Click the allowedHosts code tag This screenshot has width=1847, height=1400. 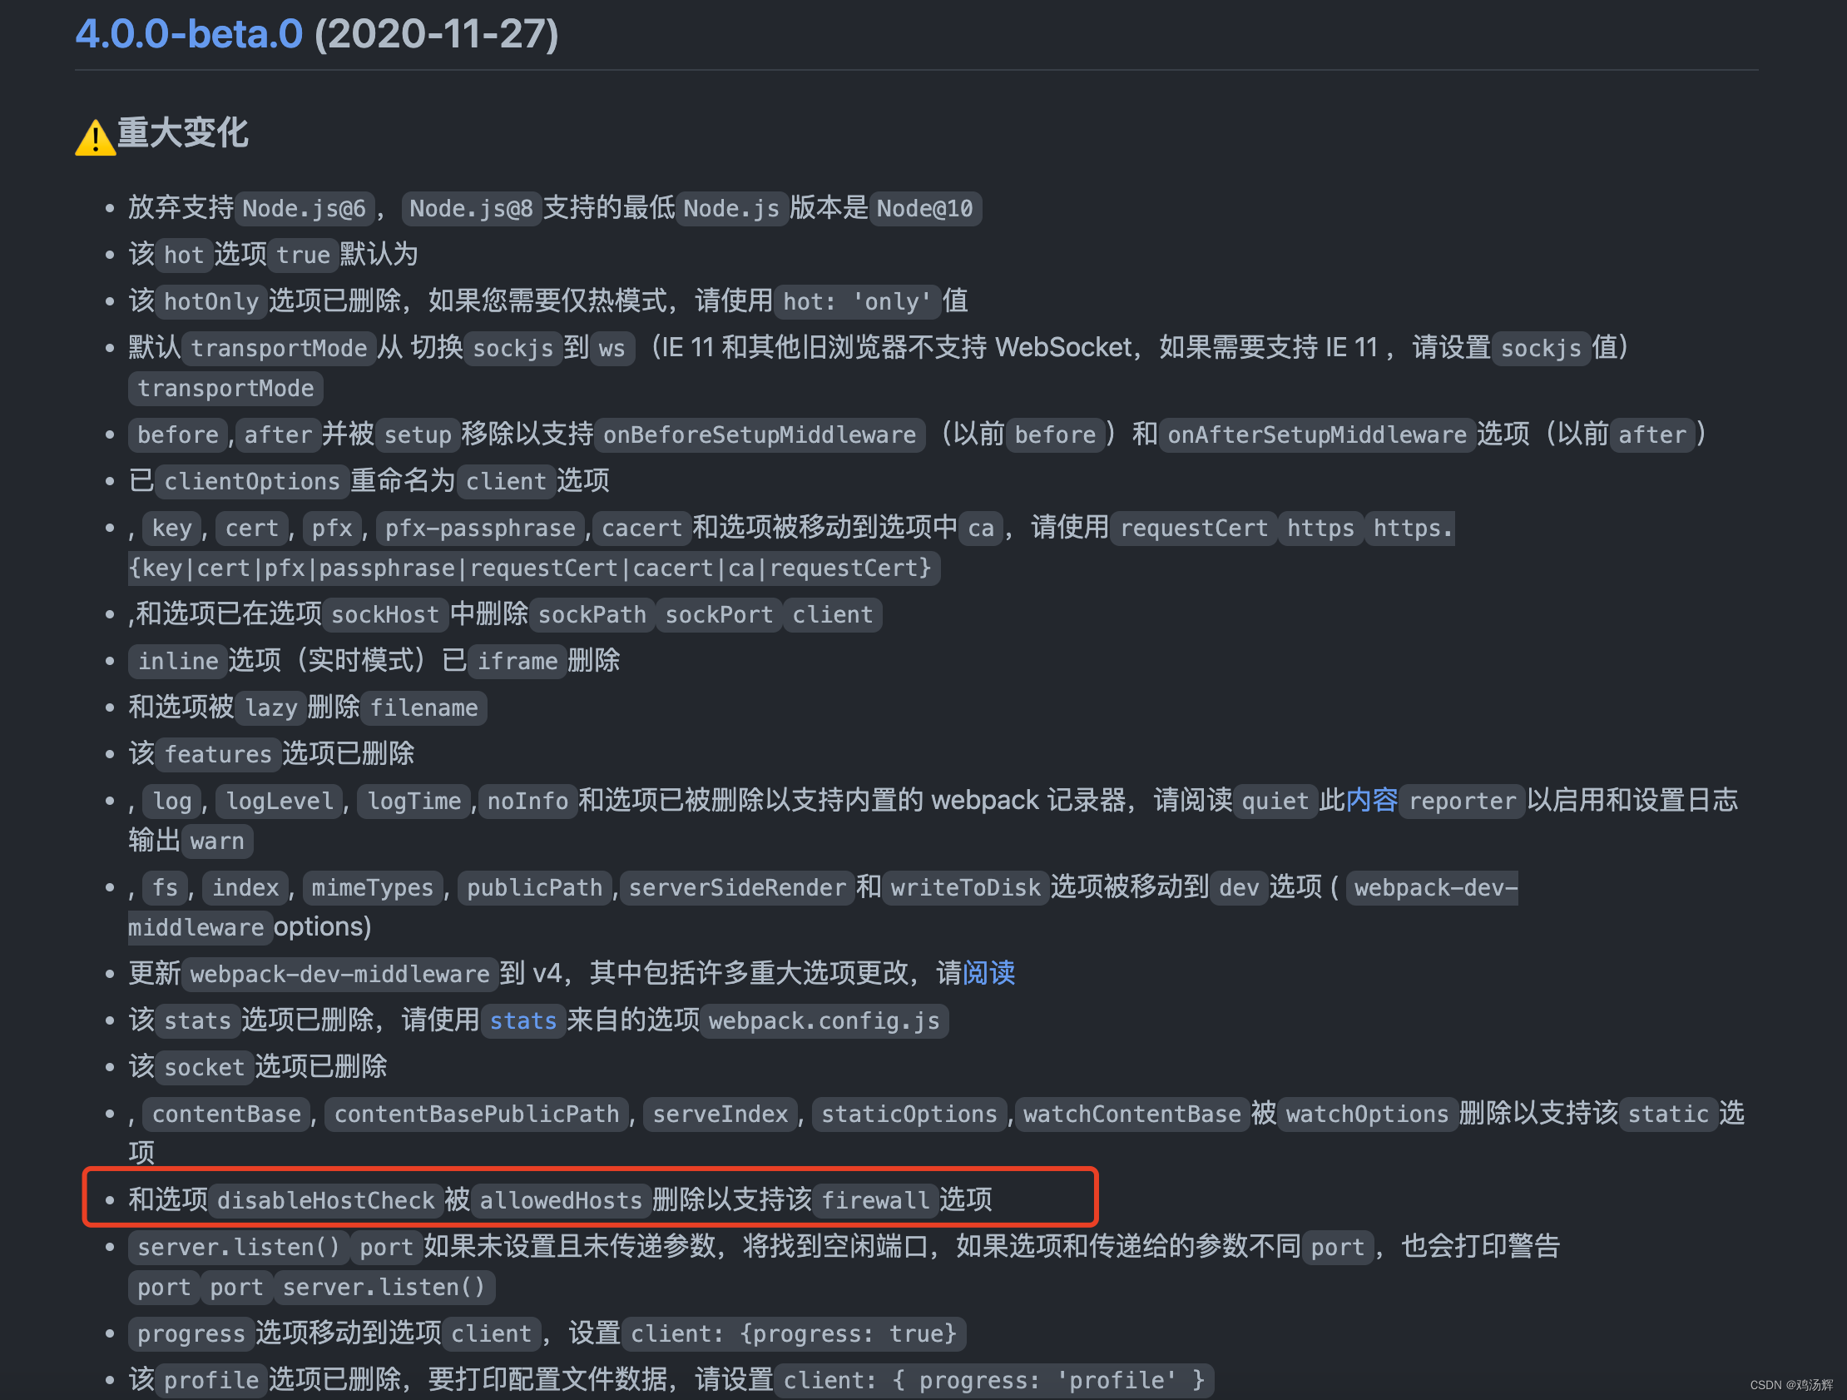[x=560, y=1200]
